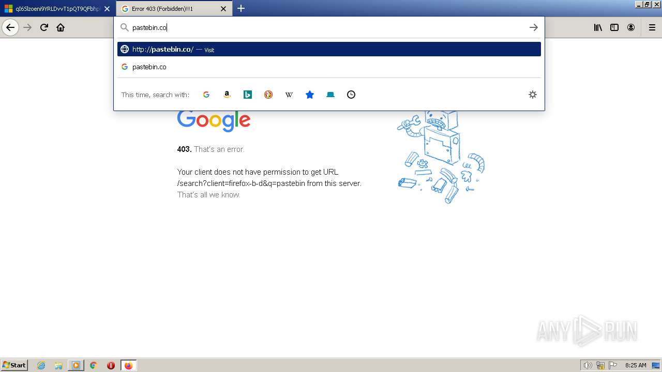Image resolution: width=662 pixels, height=372 pixels.
Task: Search this time with Amazon
Action: click(x=227, y=95)
